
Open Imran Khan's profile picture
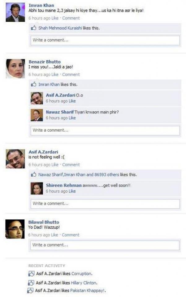pos(15,12)
